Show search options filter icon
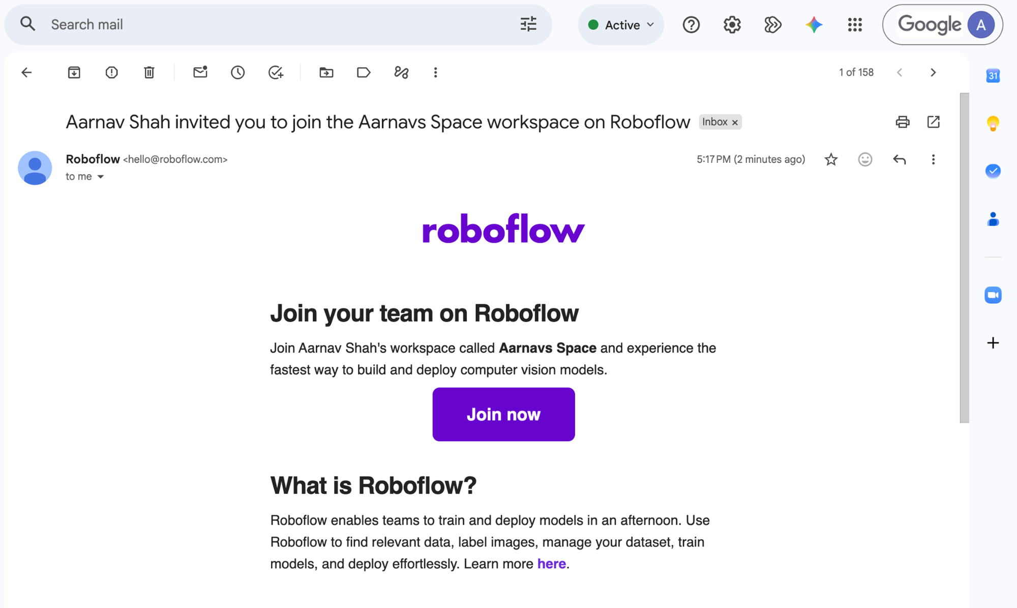 click(528, 24)
